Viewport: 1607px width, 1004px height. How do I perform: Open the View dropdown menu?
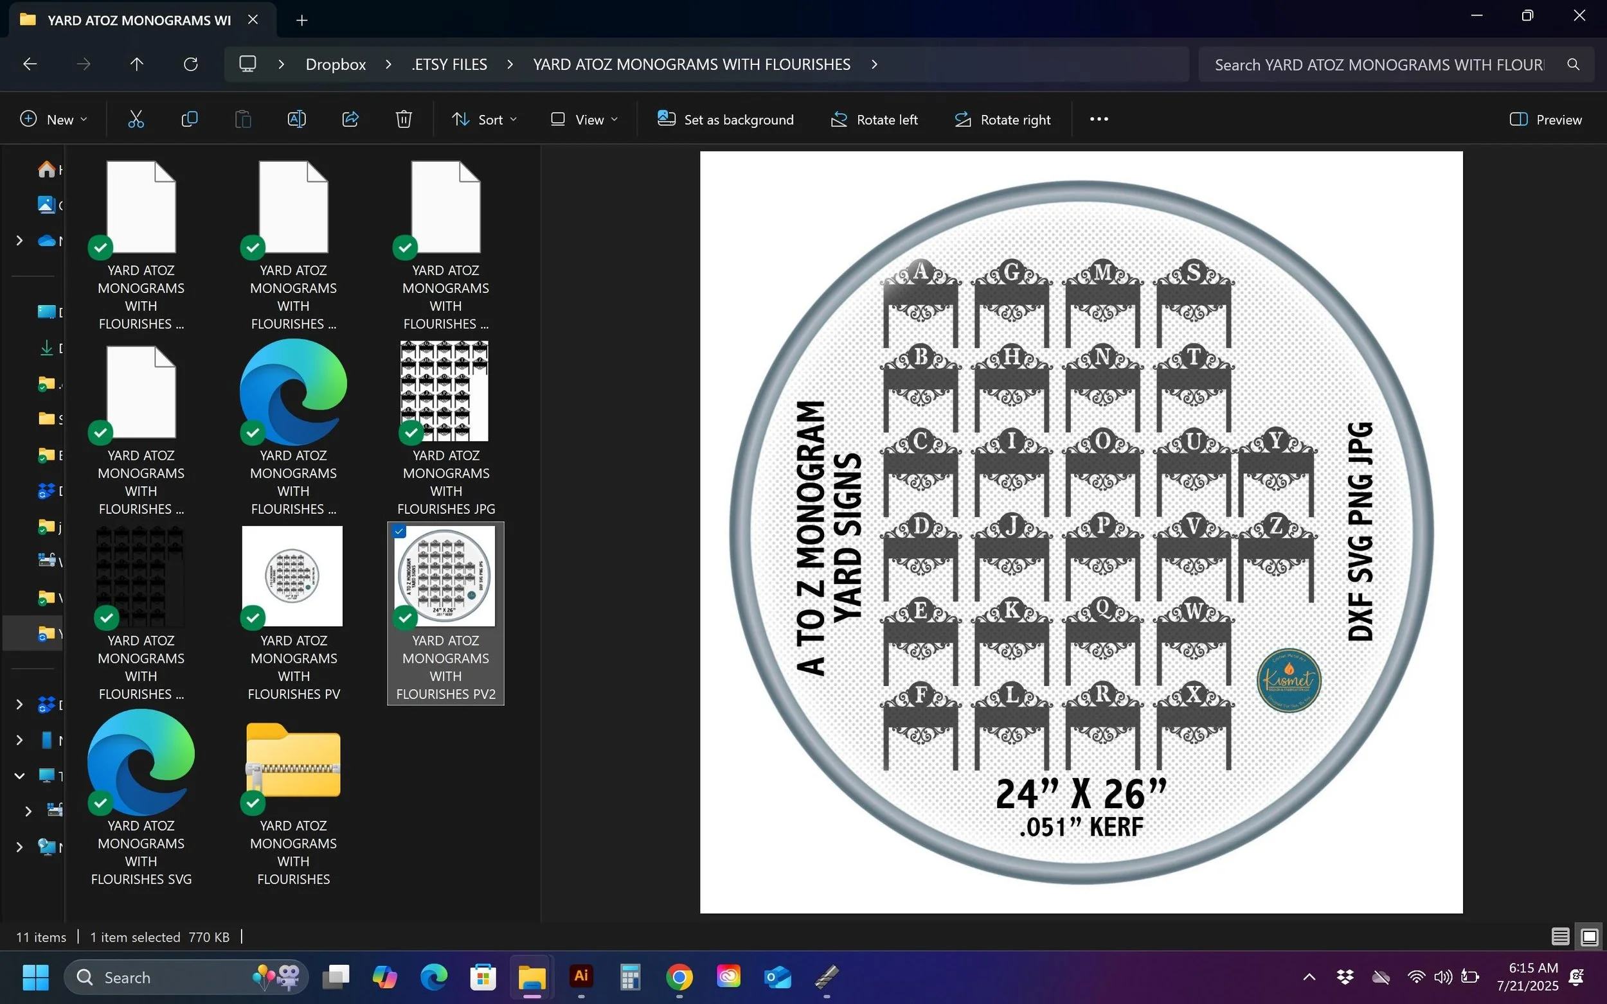point(584,119)
